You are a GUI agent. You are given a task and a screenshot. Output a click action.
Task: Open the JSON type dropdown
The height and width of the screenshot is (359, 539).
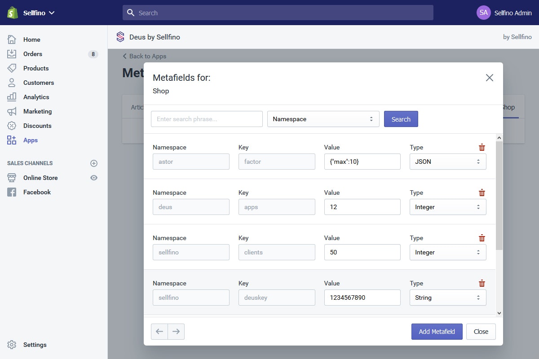click(448, 162)
